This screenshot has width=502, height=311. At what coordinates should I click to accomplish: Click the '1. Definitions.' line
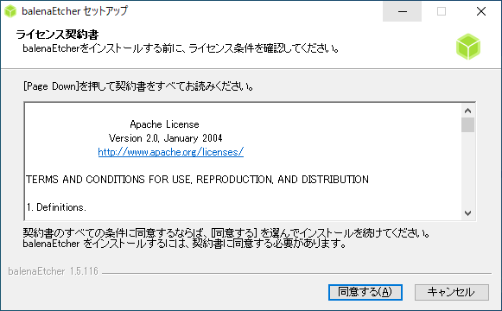click(x=56, y=207)
